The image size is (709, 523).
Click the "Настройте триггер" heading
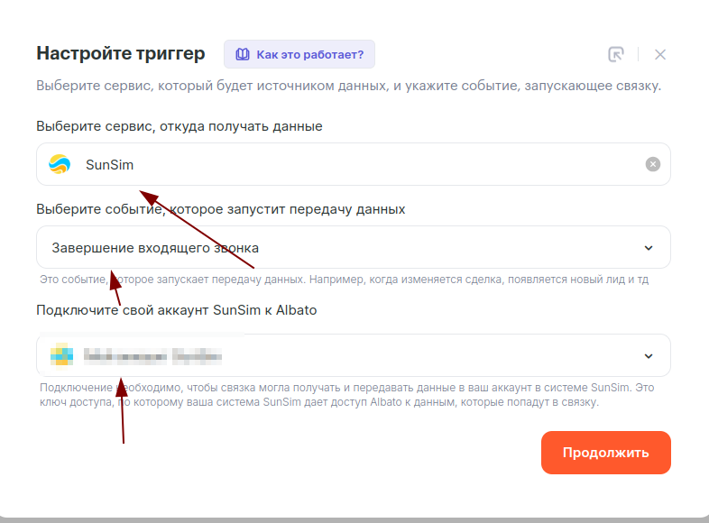click(x=121, y=53)
